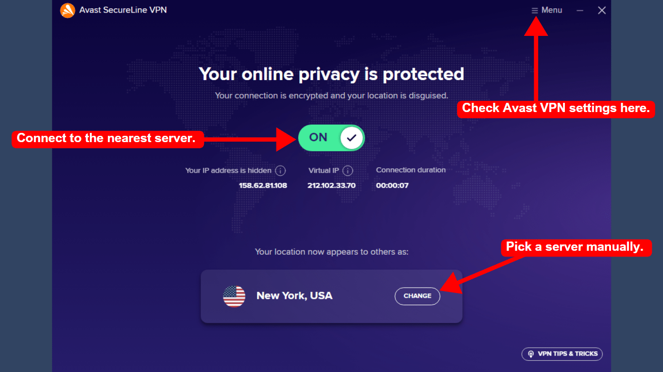Screen dimensions: 663x372
Task: Click the Avast SecureLine VPN title text
Action: pos(123,10)
